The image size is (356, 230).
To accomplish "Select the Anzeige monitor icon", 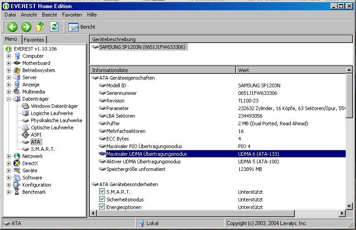I will click(17, 85).
